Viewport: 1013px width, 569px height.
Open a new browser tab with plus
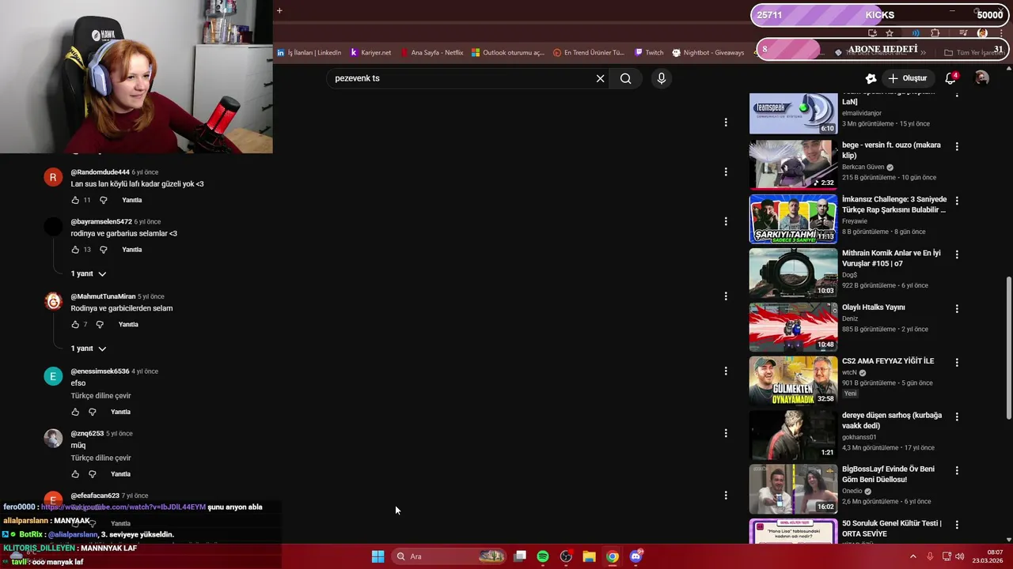(x=279, y=10)
